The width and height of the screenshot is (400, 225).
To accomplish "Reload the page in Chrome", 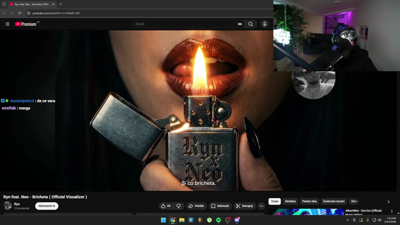I will coord(19,13).
